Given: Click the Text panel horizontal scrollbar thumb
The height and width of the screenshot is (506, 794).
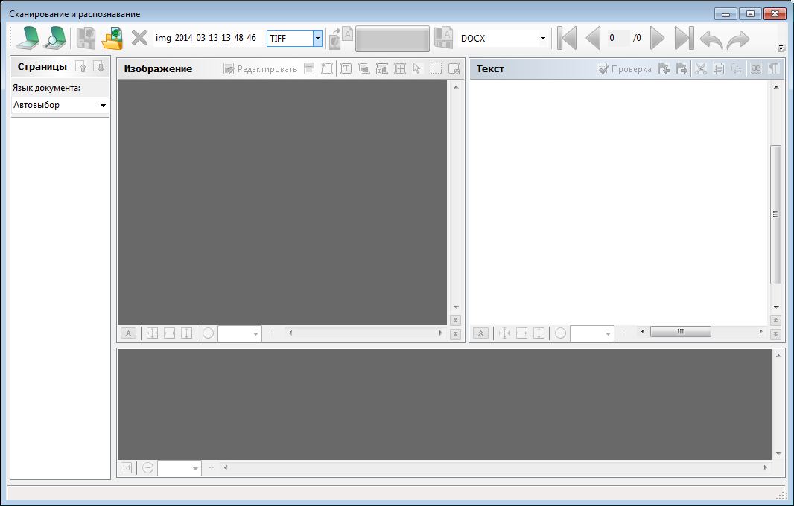Looking at the screenshot, I should (680, 332).
